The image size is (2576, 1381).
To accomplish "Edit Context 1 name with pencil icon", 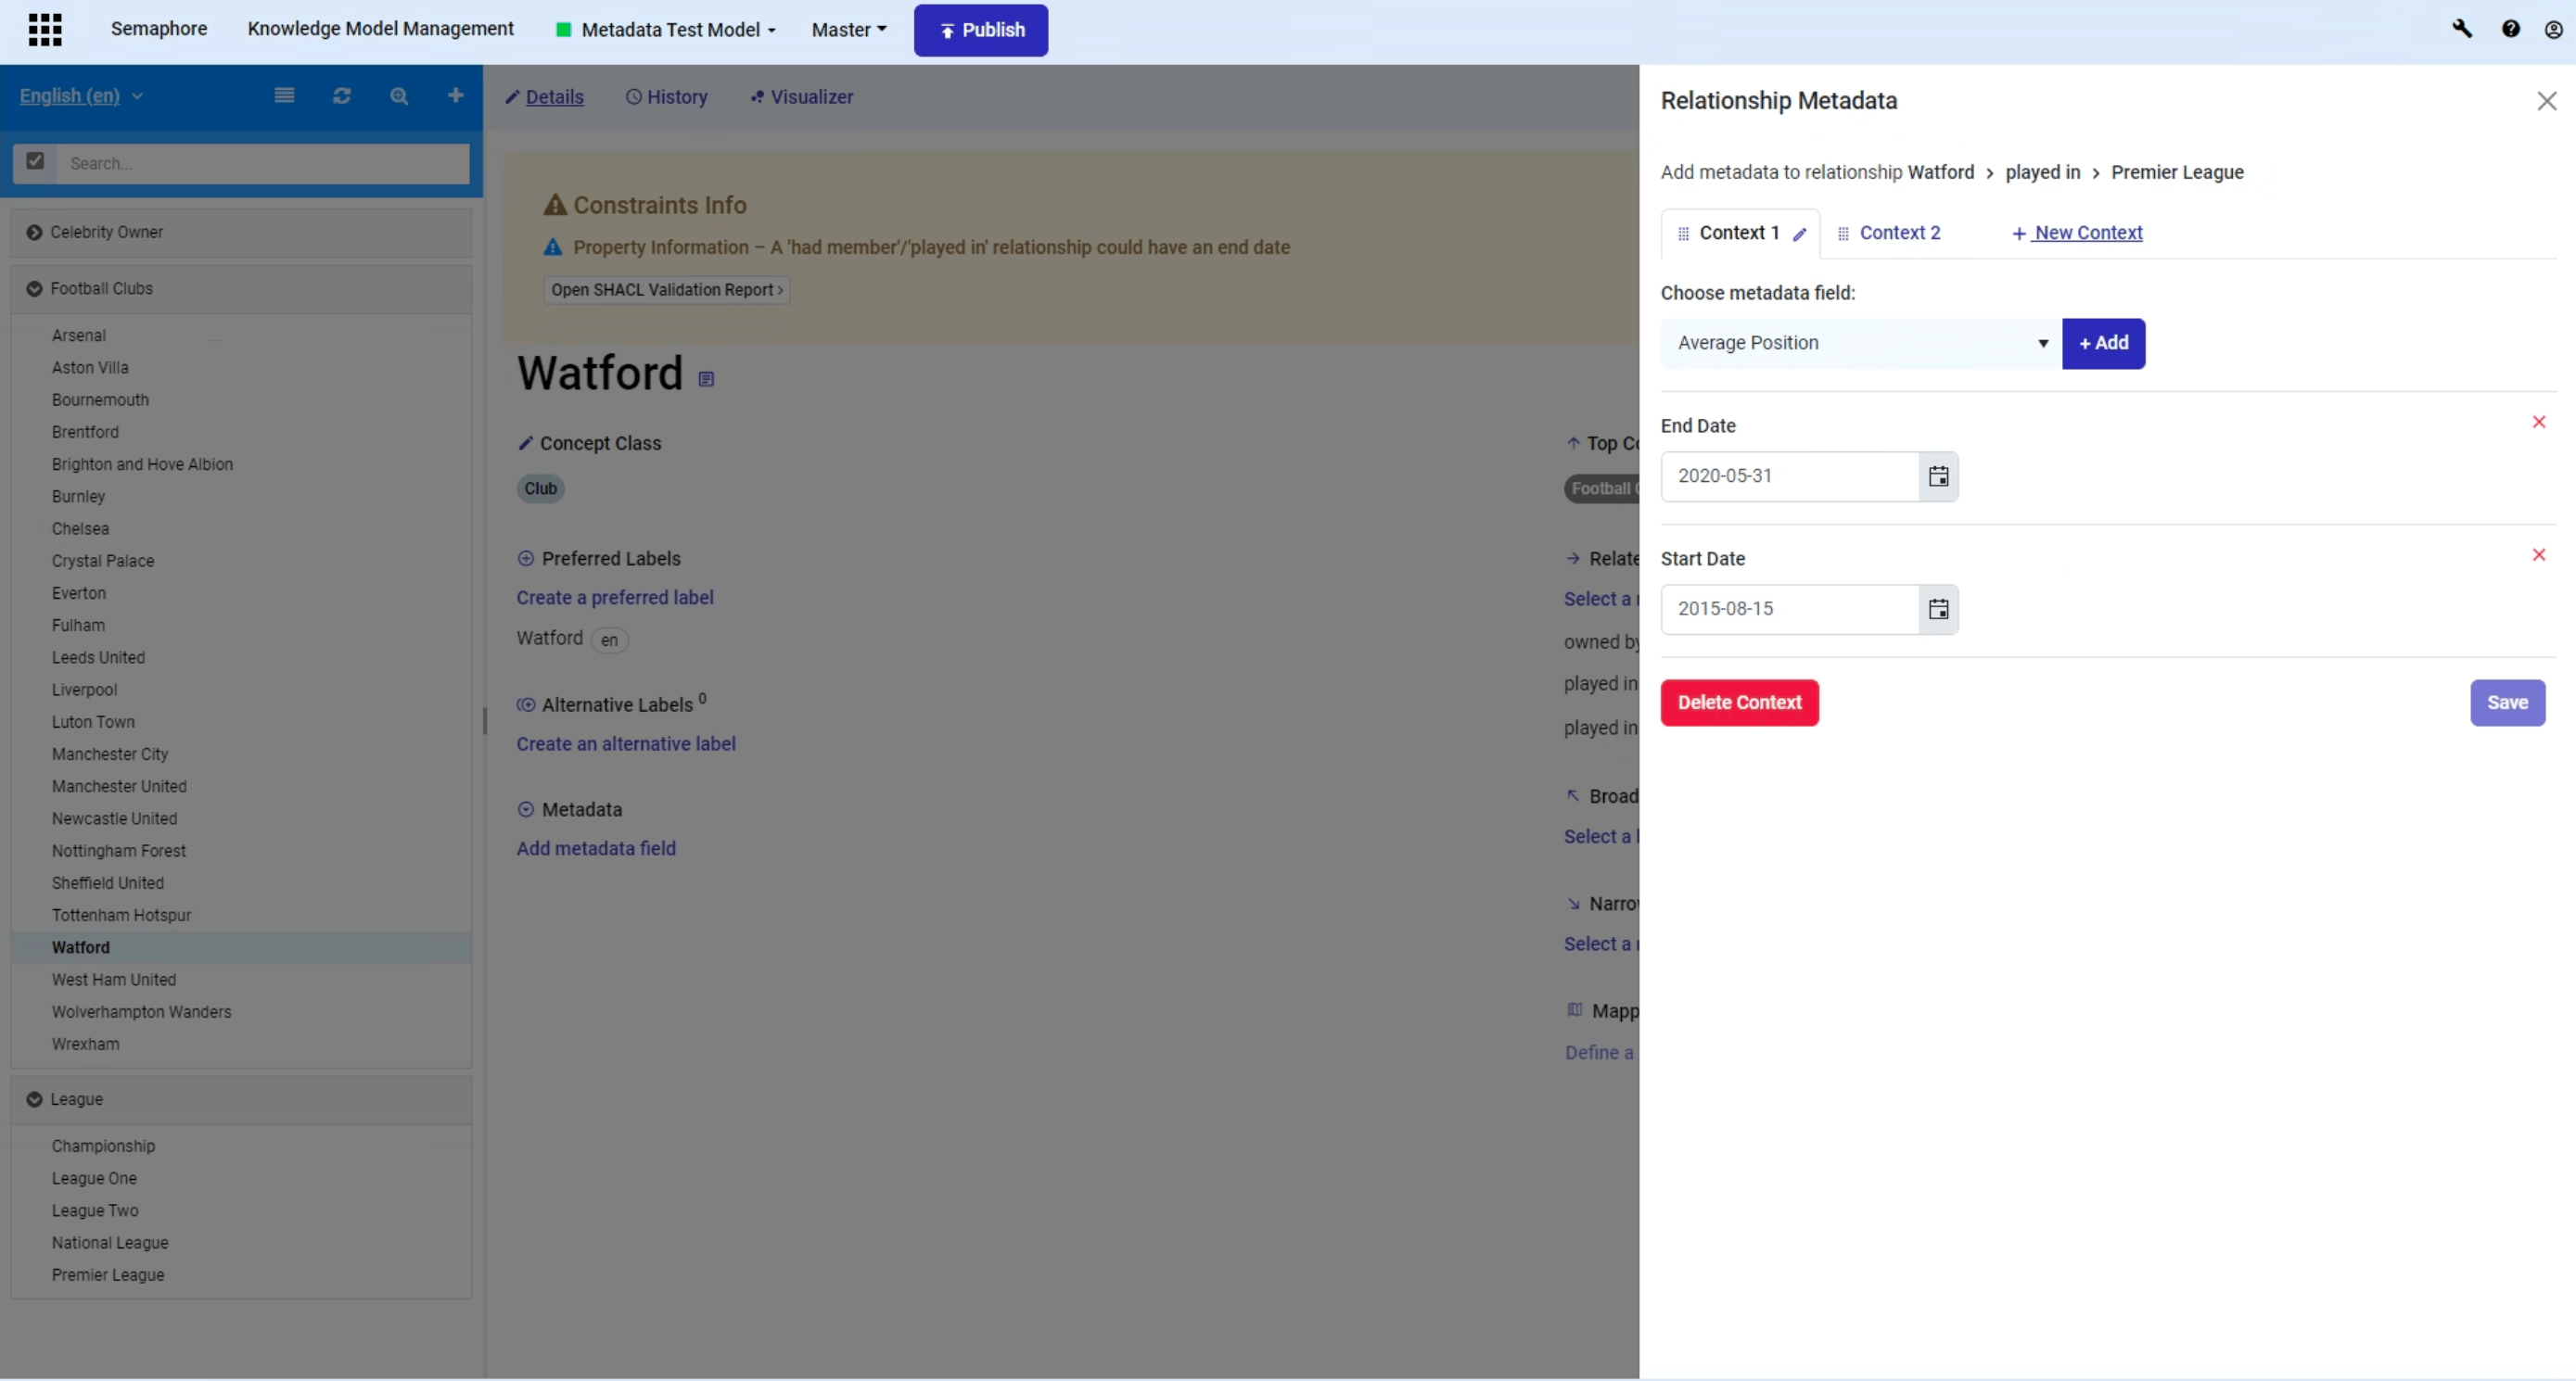I will [x=1800, y=234].
